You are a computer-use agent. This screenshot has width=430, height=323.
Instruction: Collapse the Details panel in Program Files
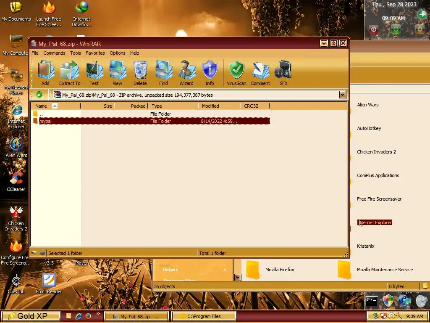pos(225,270)
